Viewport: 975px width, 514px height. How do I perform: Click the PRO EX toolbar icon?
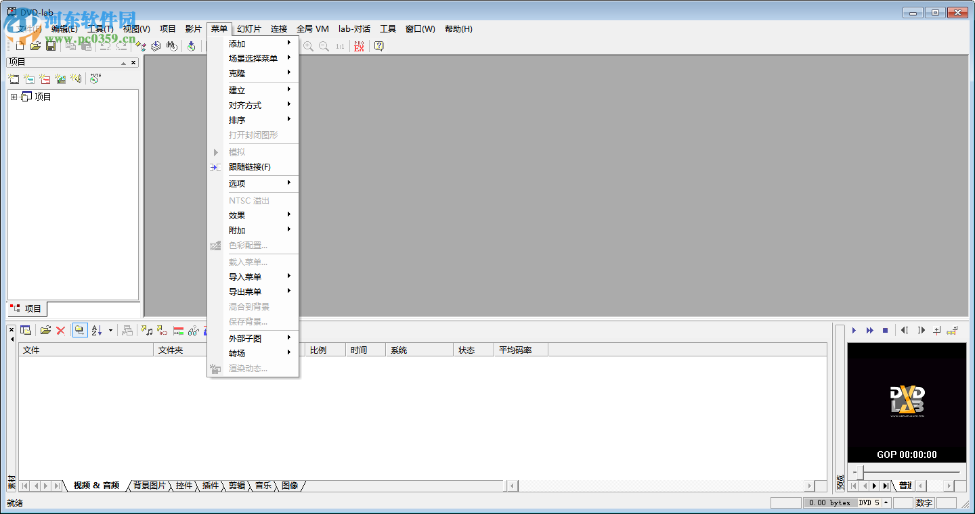click(x=359, y=46)
